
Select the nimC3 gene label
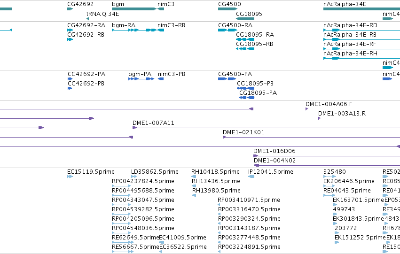coord(166,4)
